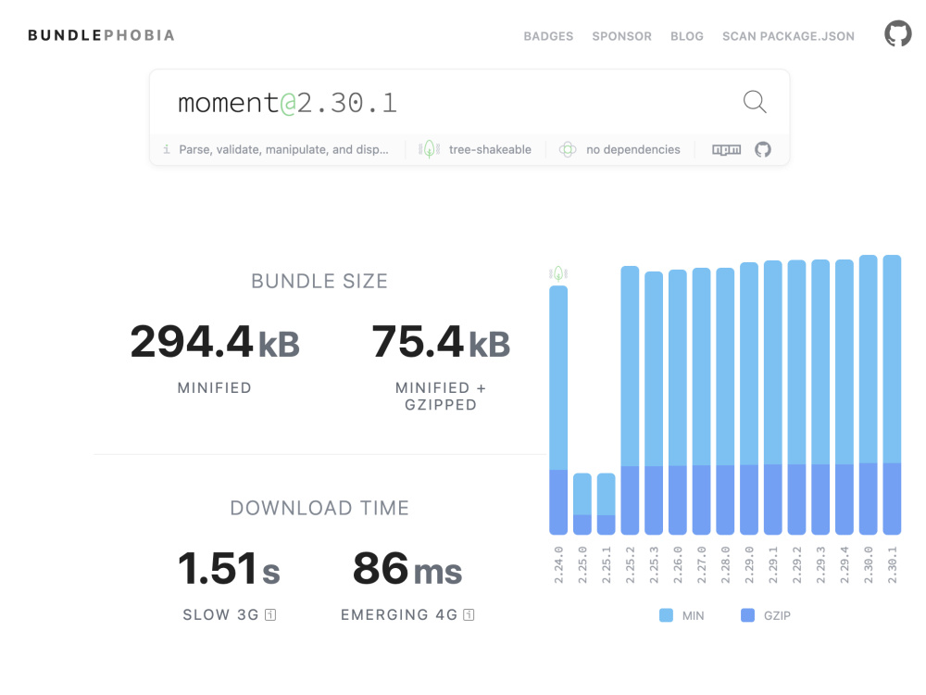Click the 'MIN' legend text
Image resolution: width=926 pixels, height=695 pixels.
[x=694, y=616]
